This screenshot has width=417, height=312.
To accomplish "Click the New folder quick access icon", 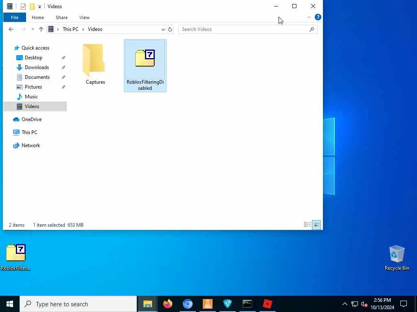I will point(32,6).
